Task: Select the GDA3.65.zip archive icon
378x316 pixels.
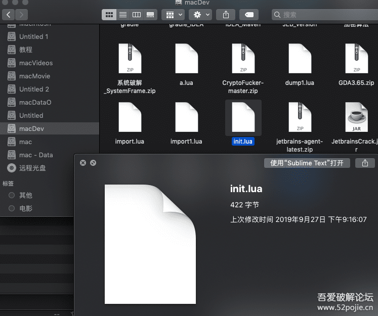Action: [356, 60]
